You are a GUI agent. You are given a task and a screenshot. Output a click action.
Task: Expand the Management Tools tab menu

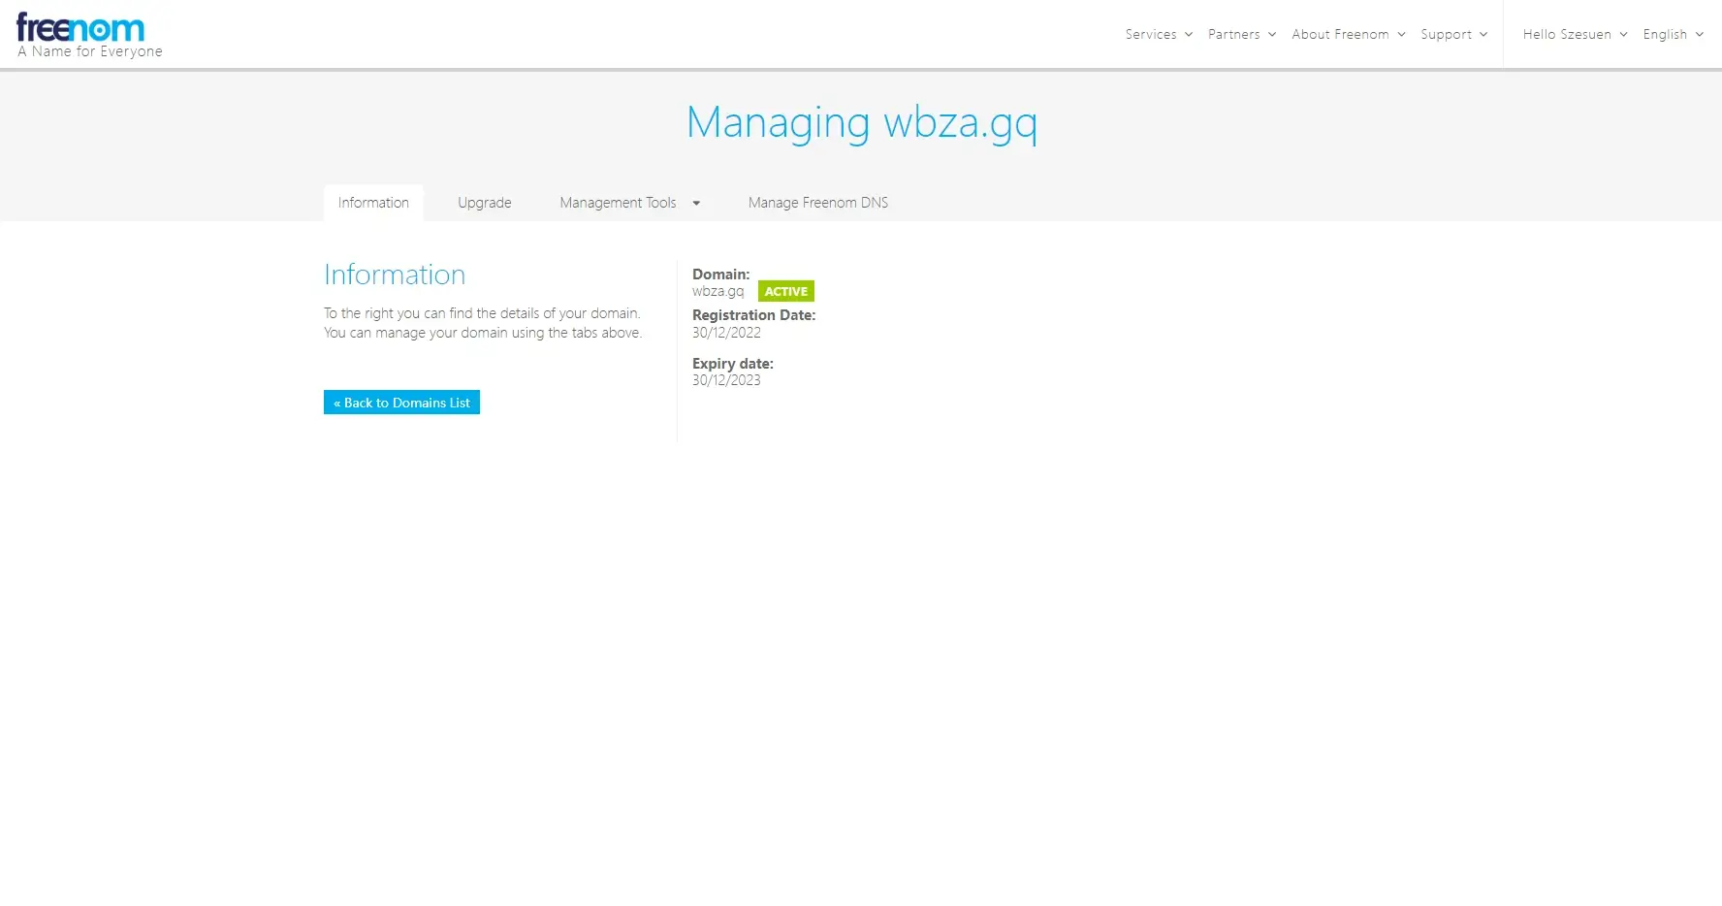click(x=618, y=203)
